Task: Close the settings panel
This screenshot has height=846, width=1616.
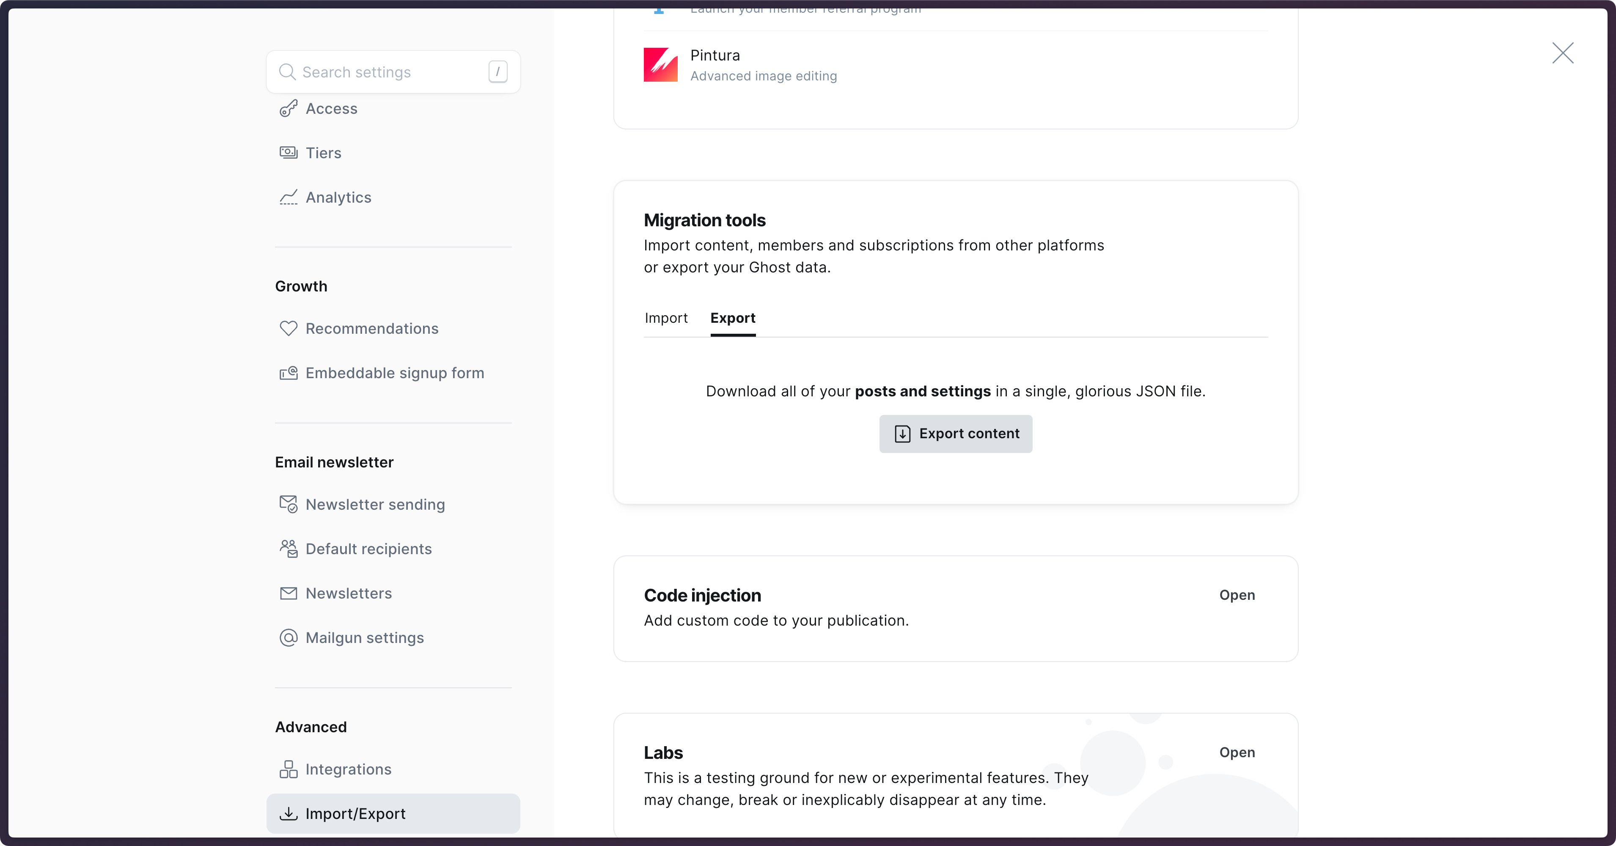Action: (1562, 53)
